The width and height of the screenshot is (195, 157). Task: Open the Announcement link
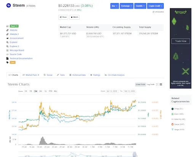coord(17,38)
